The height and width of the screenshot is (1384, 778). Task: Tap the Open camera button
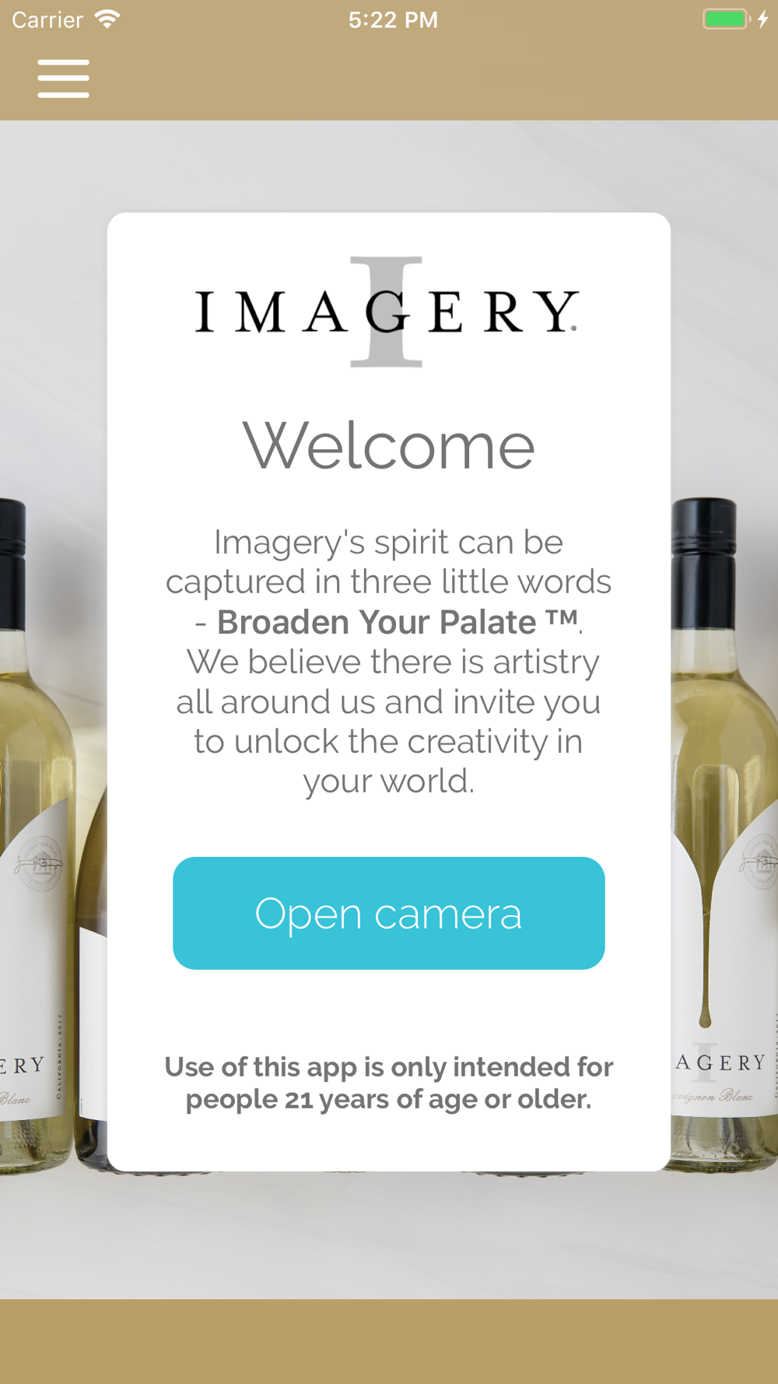click(x=389, y=913)
